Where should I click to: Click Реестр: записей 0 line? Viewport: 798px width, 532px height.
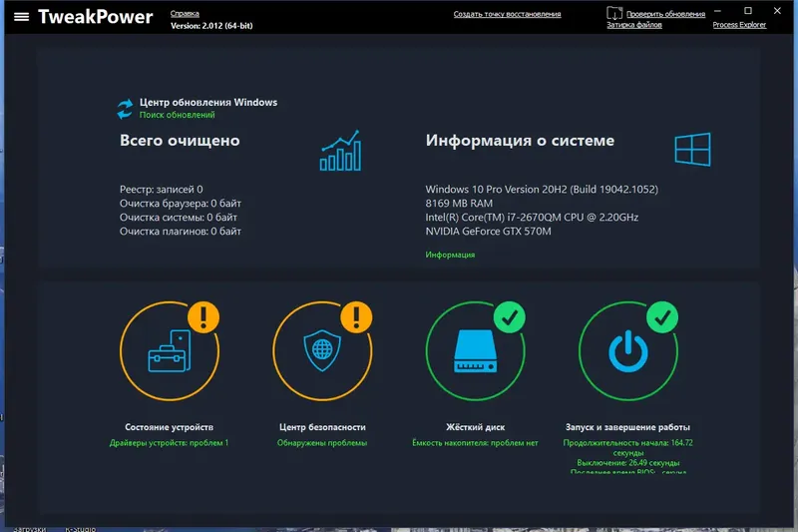(x=162, y=190)
